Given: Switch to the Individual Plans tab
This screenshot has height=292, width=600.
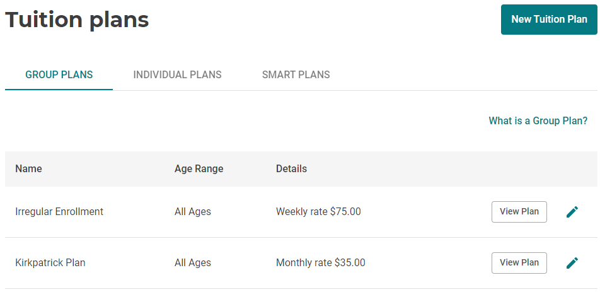Looking at the screenshot, I should [177, 74].
